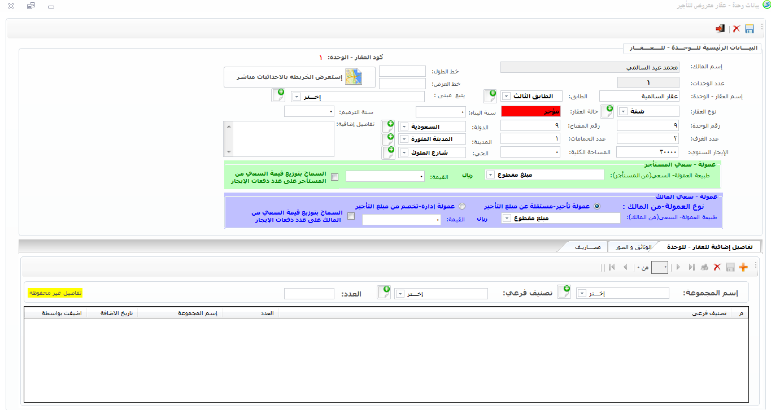The height and width of the screenshot is (410, 771).
Task: Click the red مؤجر property status field
Action: (530, 112)
